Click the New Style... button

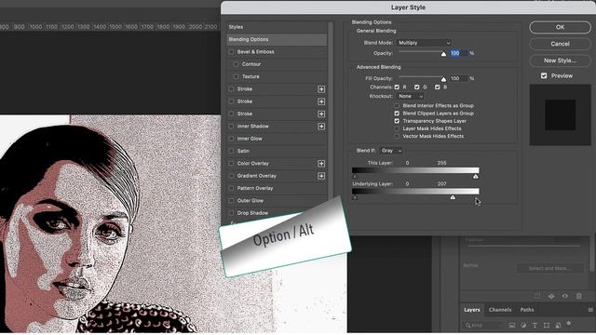(x=560, y=60)
